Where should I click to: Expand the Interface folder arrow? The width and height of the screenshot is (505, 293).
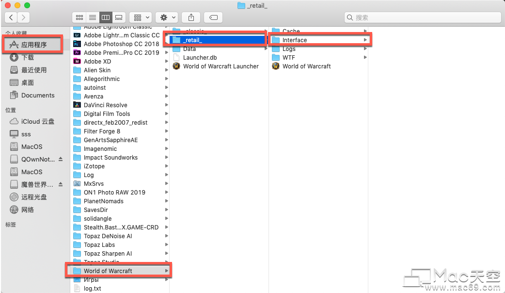click(365, 40)
